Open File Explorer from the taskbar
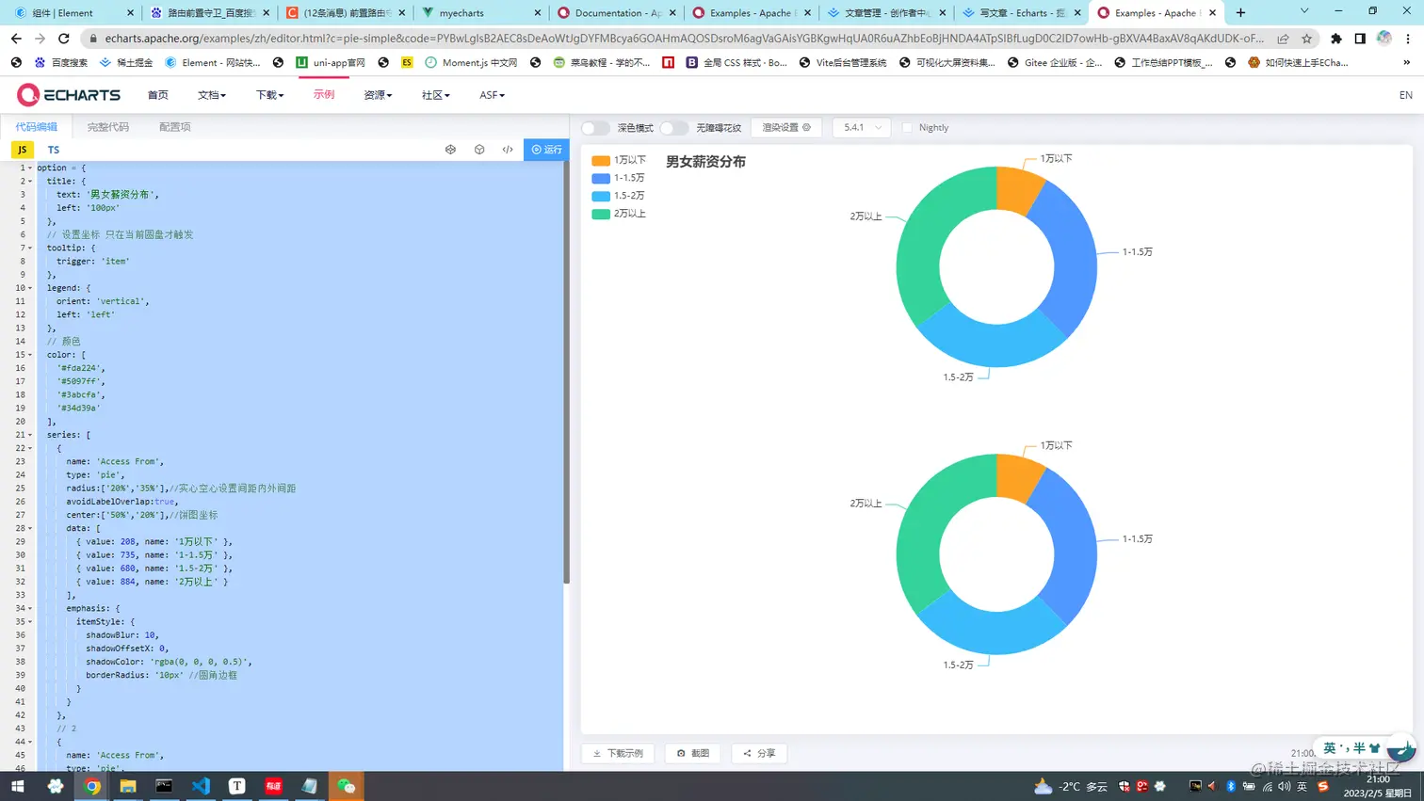This screenshot has width=1424, height=801. click(x=128, y=786)
